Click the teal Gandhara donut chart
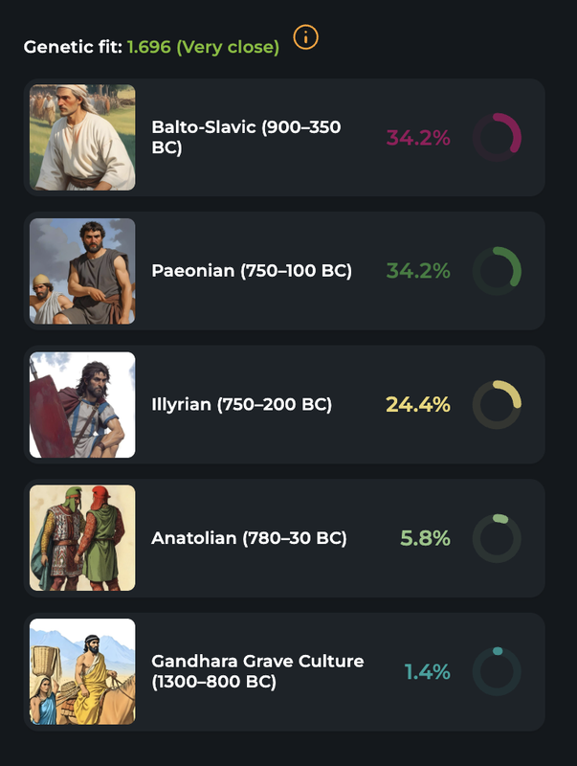Screen dimensions: 577x766 [x=497, y=672]
